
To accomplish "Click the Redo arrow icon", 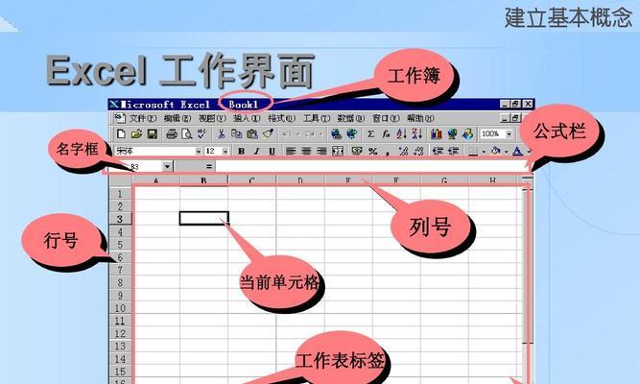I will point(310,133).
